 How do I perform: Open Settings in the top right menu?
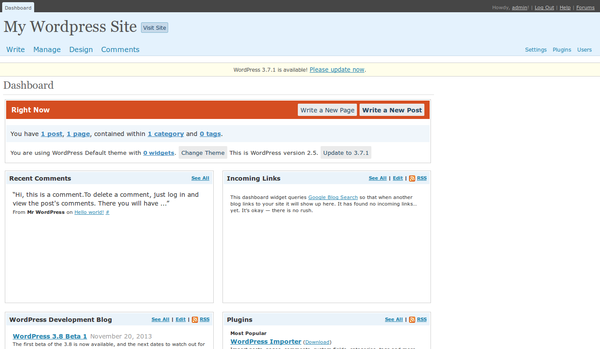pyautogui.click(x=536, y=50)
